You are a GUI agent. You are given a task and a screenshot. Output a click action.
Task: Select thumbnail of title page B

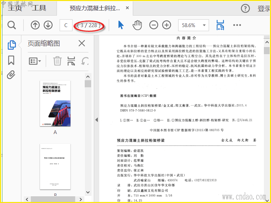tap(55, 166)
